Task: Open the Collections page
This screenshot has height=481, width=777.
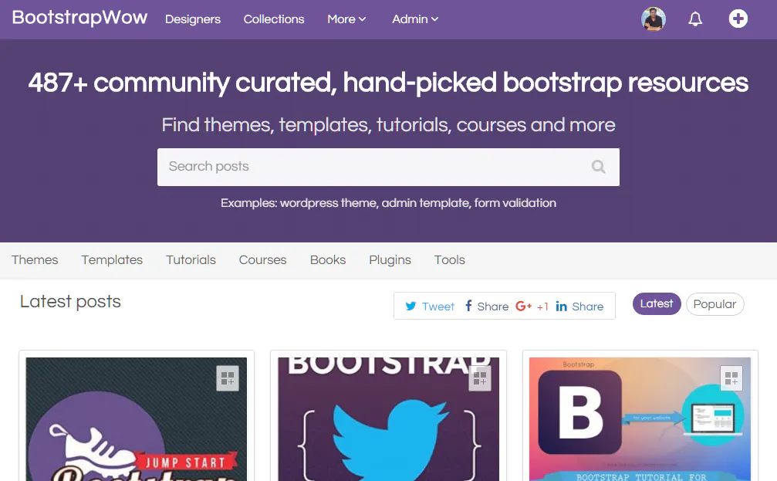Action: 274,19
